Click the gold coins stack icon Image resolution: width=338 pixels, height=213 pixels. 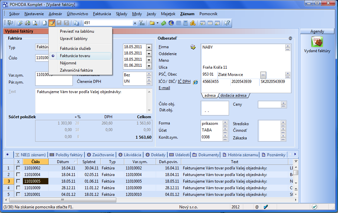tap(193, 23)
